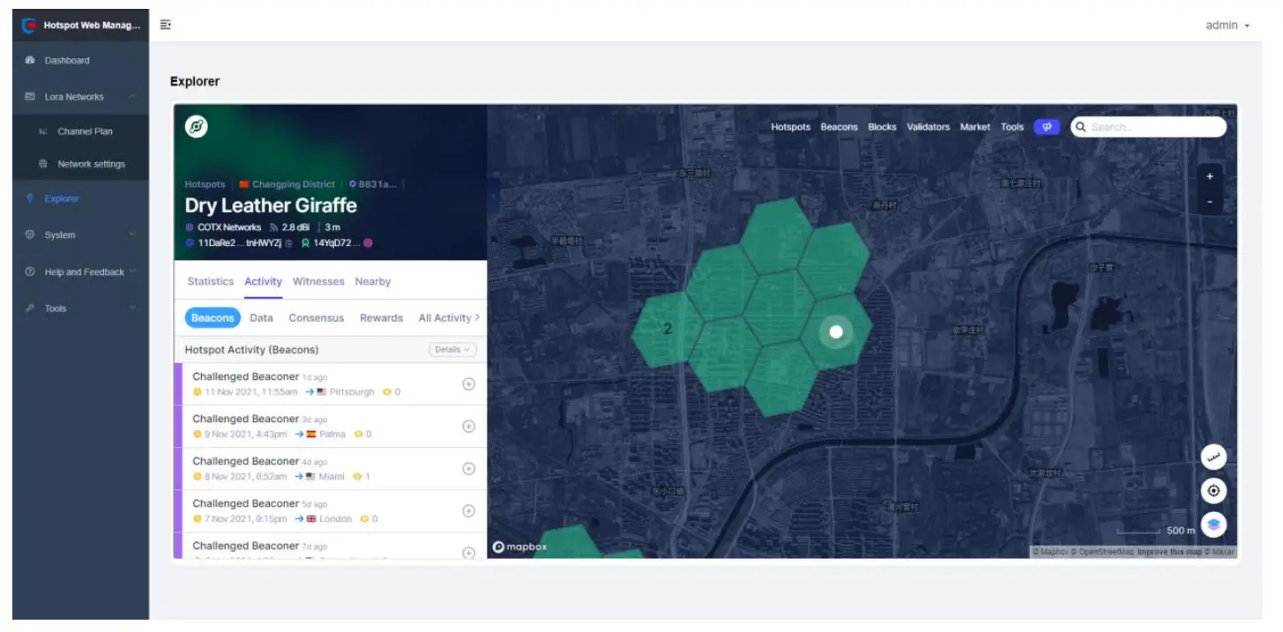Expand the Tools sidebar menu
The width and height of the screenshot is (1283, 632).
point(132,309)
